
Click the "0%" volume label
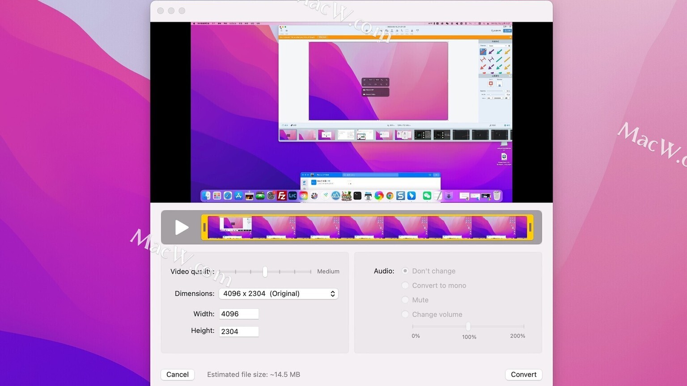[416, 336]
